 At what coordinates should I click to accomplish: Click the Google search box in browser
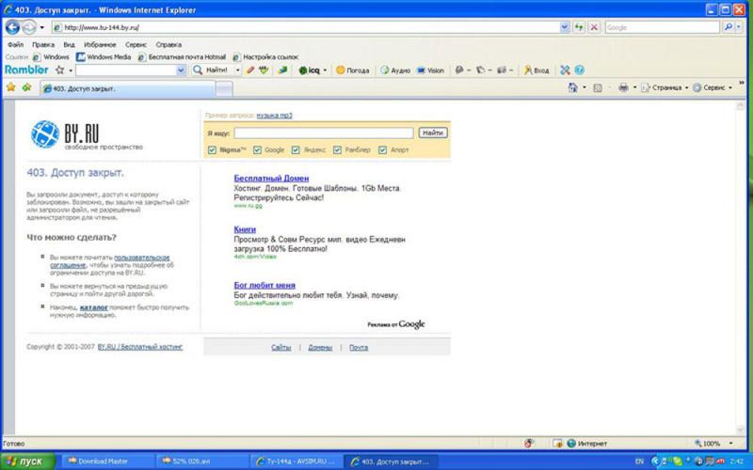[662, 27]
